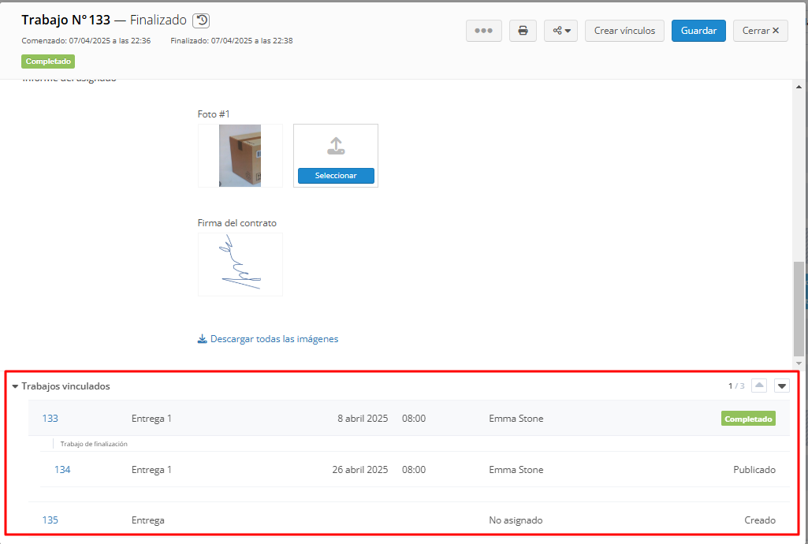Image resolution: width=808 pixels, height=544 pixels.
Task: Click Emma Stone in row 134
Action: tap(516, 469)
